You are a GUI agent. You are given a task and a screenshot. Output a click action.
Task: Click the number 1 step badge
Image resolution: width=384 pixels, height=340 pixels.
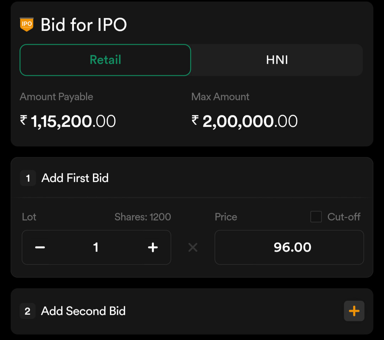tap(28, 178)
